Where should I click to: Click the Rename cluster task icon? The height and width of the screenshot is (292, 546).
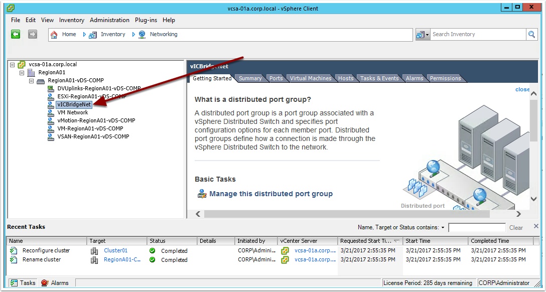14,259
